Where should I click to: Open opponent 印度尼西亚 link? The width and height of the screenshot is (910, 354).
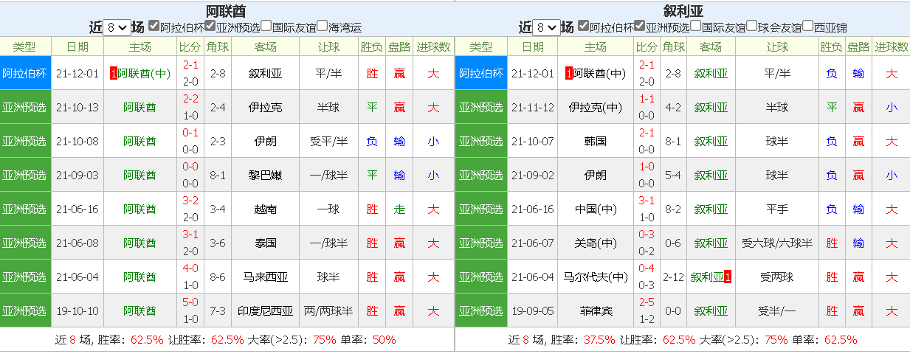266,311
